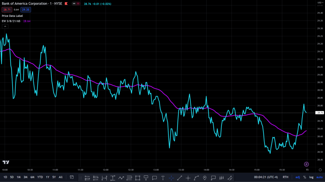The width and height of the screenshot is (325, 182).
Task: Switch to the 1Y range
Action: (x=47, y=177)
